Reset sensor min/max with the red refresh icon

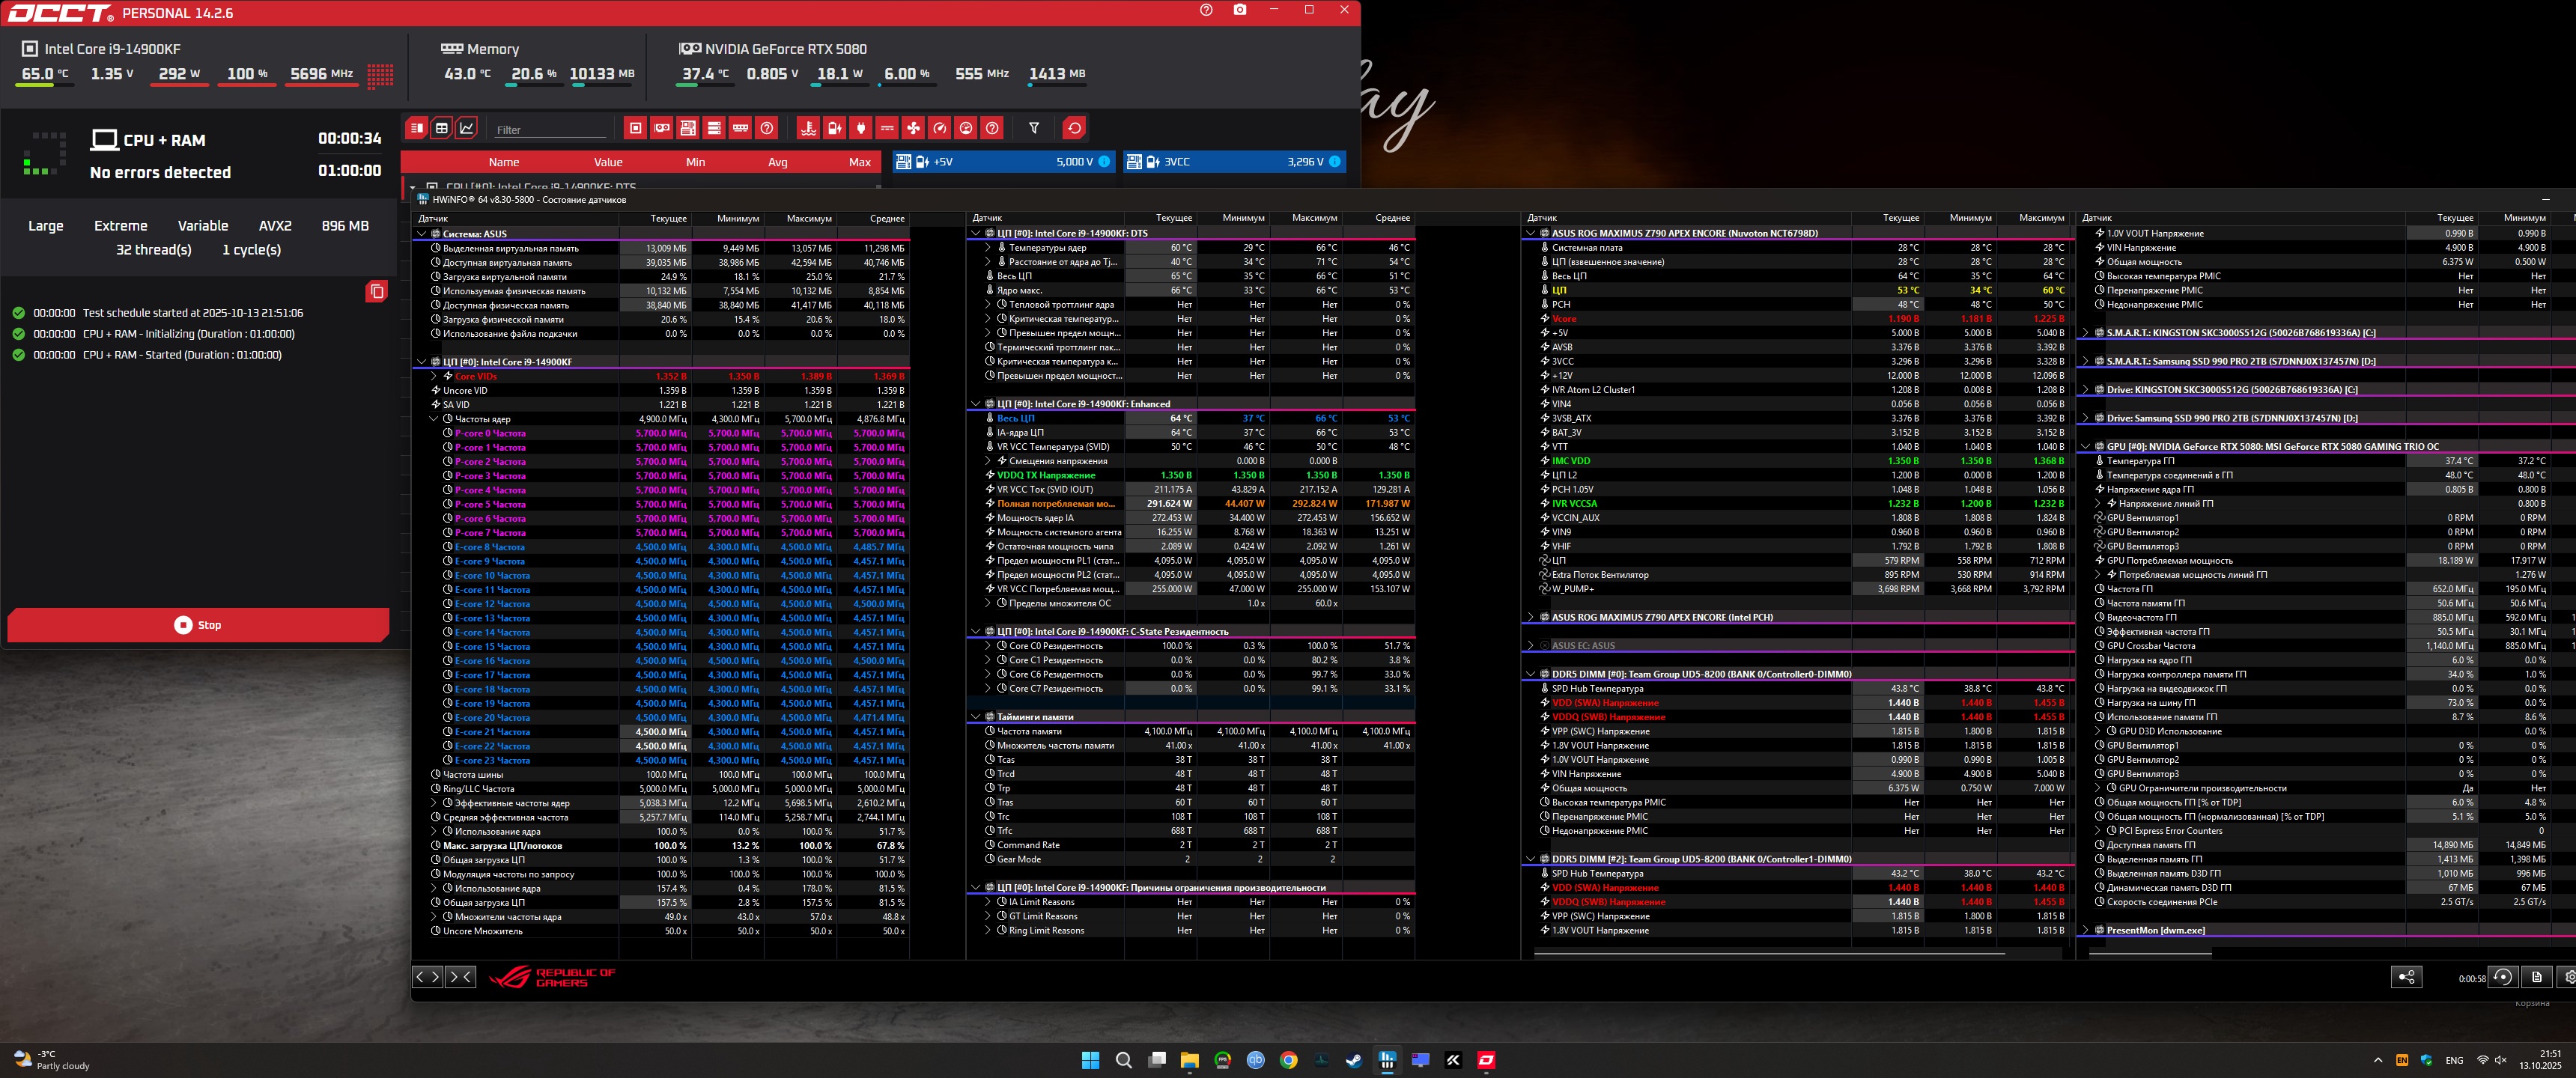point(1075,128)
